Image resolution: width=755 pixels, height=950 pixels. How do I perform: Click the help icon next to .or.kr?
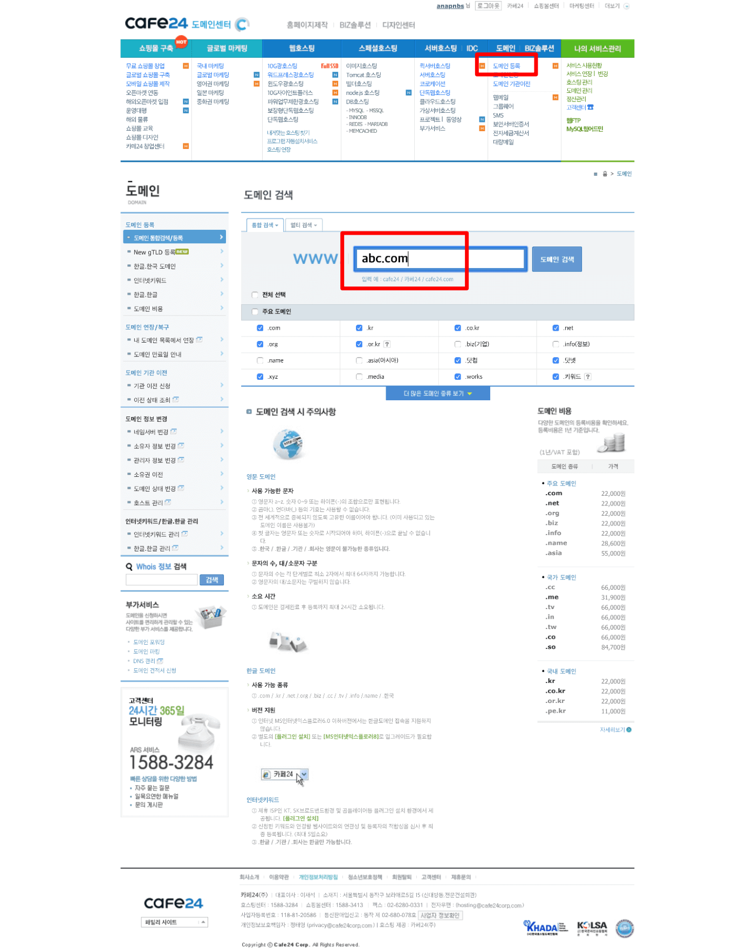(x=387, y=344)
